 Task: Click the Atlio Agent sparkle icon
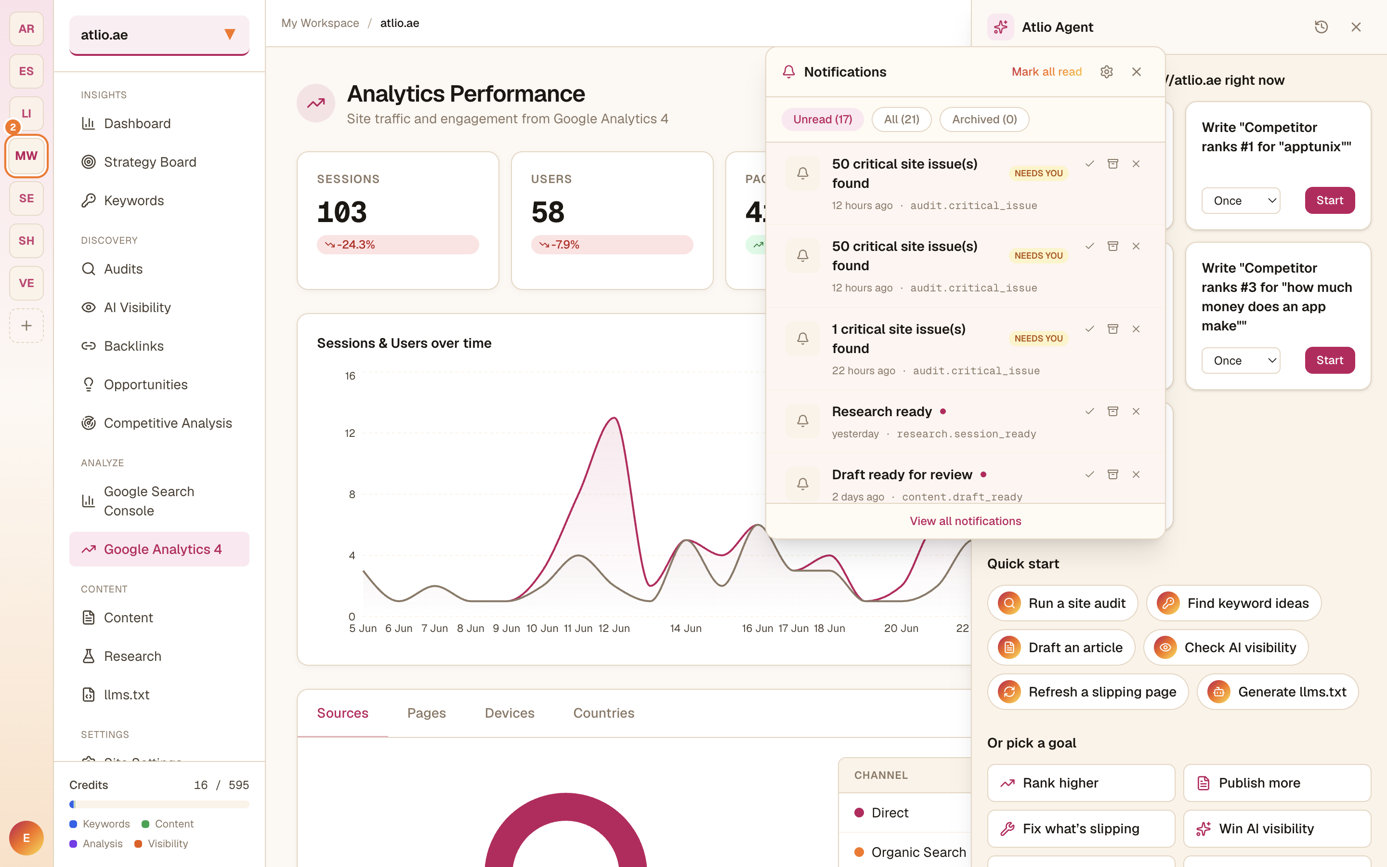click(1001, 27)
